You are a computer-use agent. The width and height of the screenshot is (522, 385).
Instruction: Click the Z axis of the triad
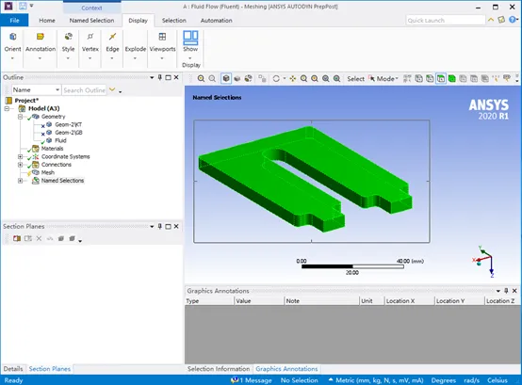pos(492,272)
